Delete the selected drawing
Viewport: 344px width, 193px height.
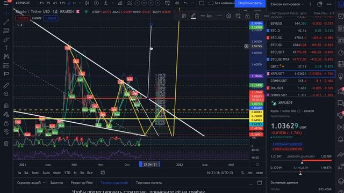[x=257, y=16]
